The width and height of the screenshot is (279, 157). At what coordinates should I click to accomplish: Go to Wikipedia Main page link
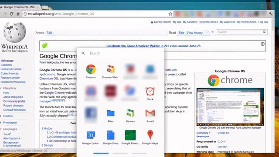coord(7,61)
